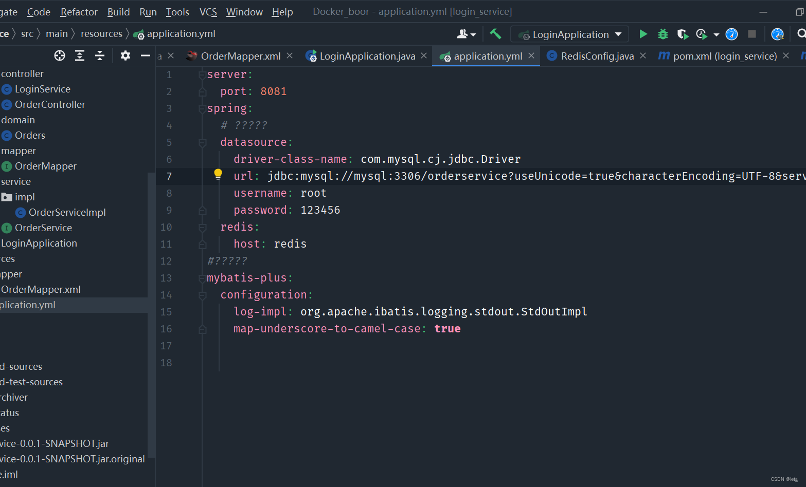Viewport: 806px width, 487px height.
Task: Click the application.yml breadcrumb
Action: click(174, 34)
